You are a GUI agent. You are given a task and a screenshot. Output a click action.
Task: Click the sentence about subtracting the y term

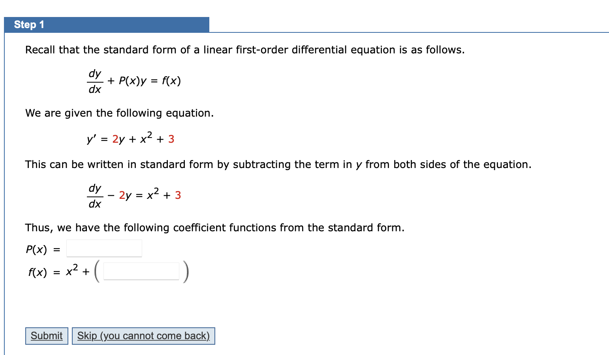pyautogui.click(x=278, y=164)
